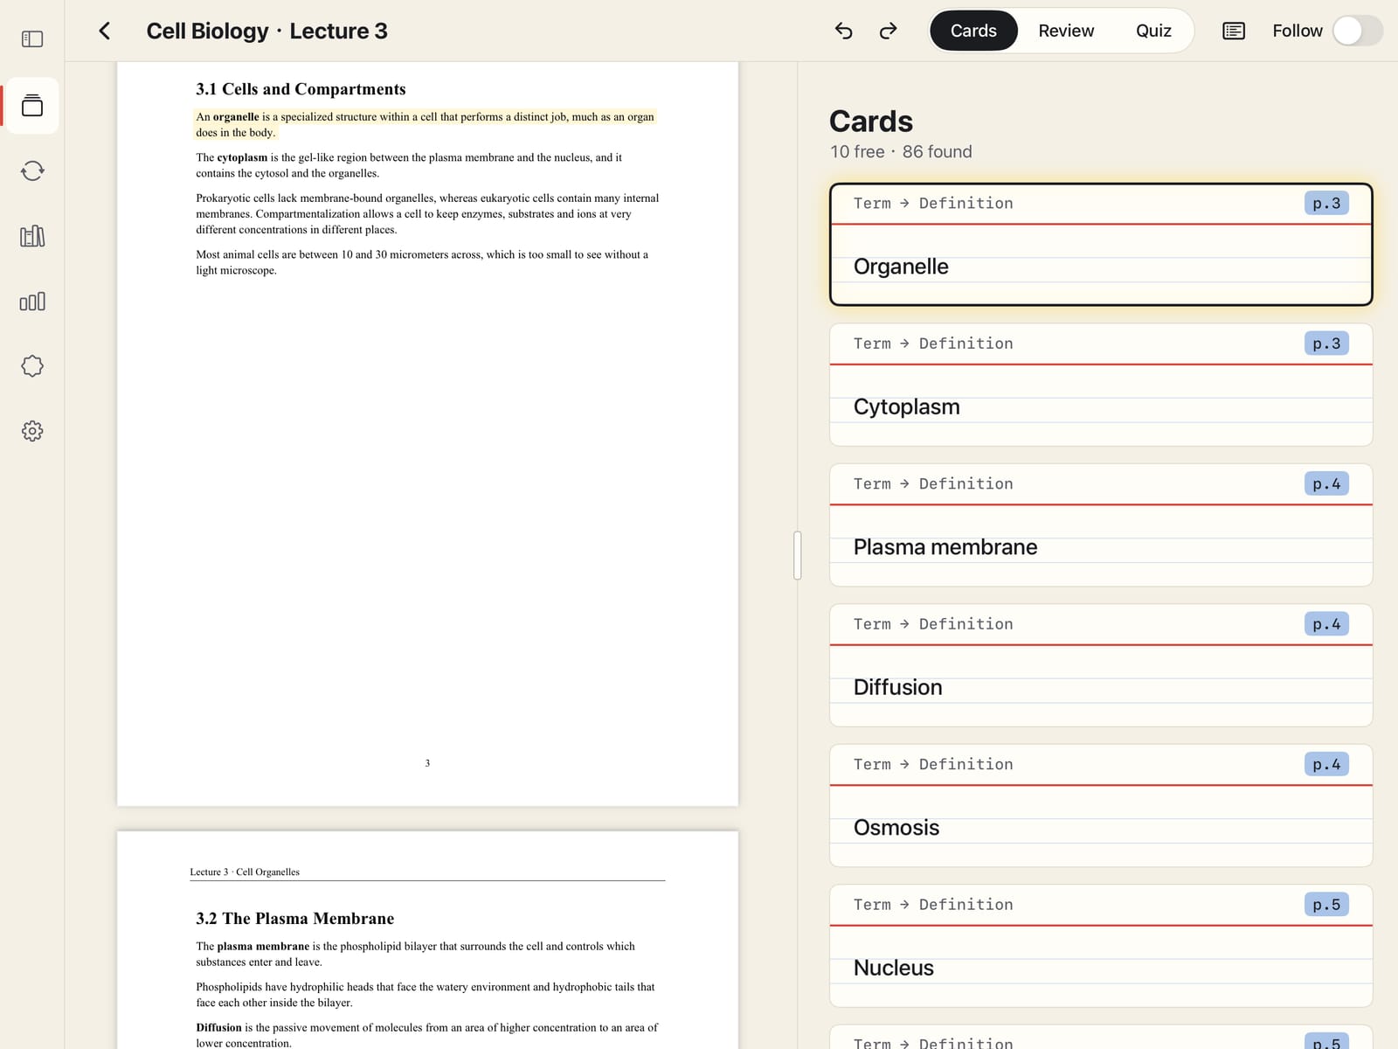Undo the last action
1398x1049 pixels.
pyautogui.click(x=843, y=31)
